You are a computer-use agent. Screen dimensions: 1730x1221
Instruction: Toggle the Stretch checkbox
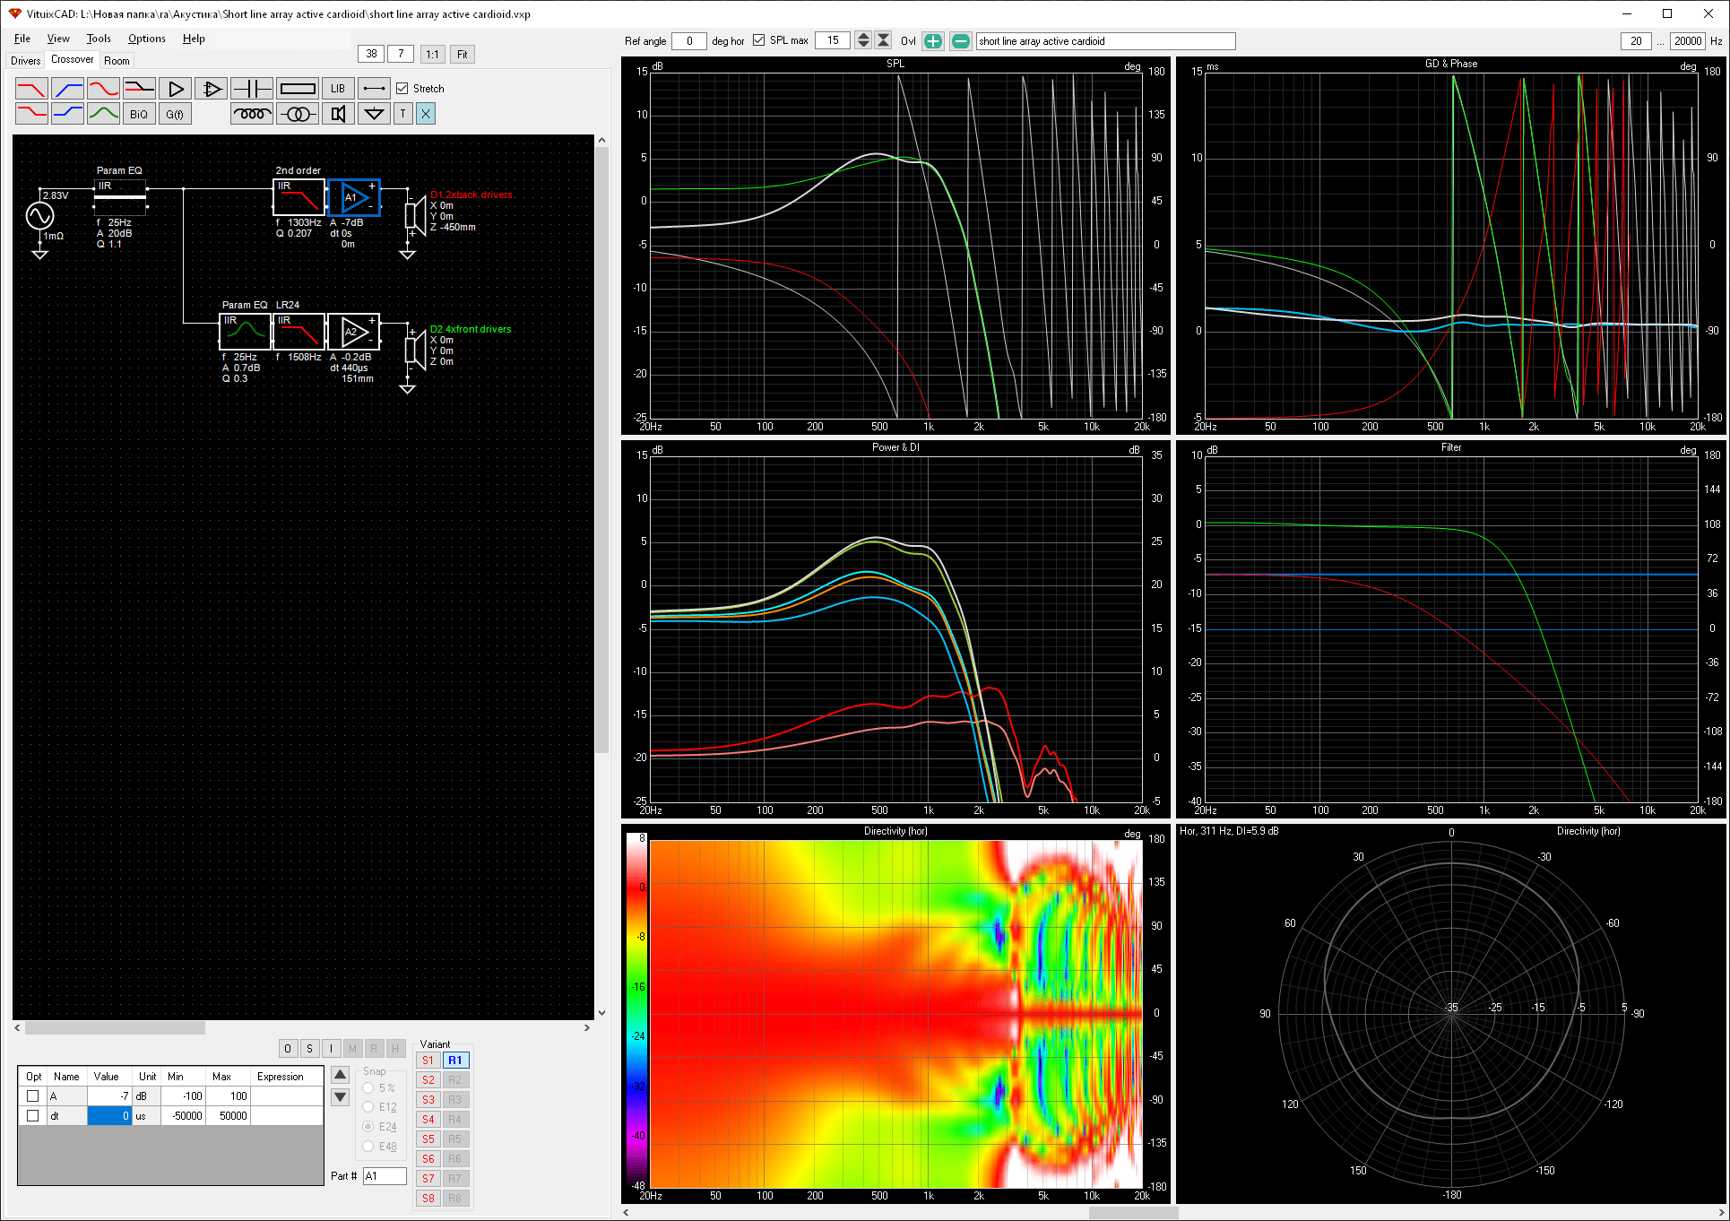[402, 89]
